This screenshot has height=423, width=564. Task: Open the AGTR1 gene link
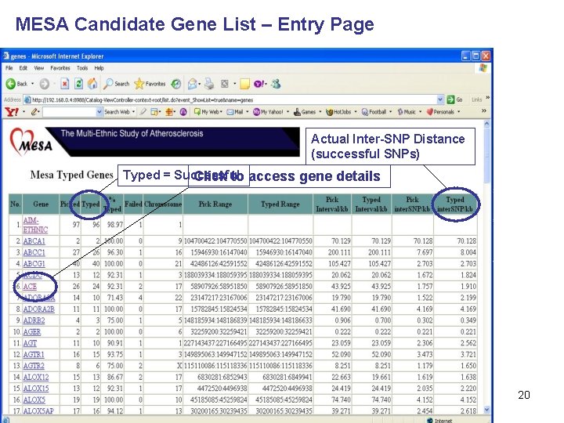click(x=34, y=354)
